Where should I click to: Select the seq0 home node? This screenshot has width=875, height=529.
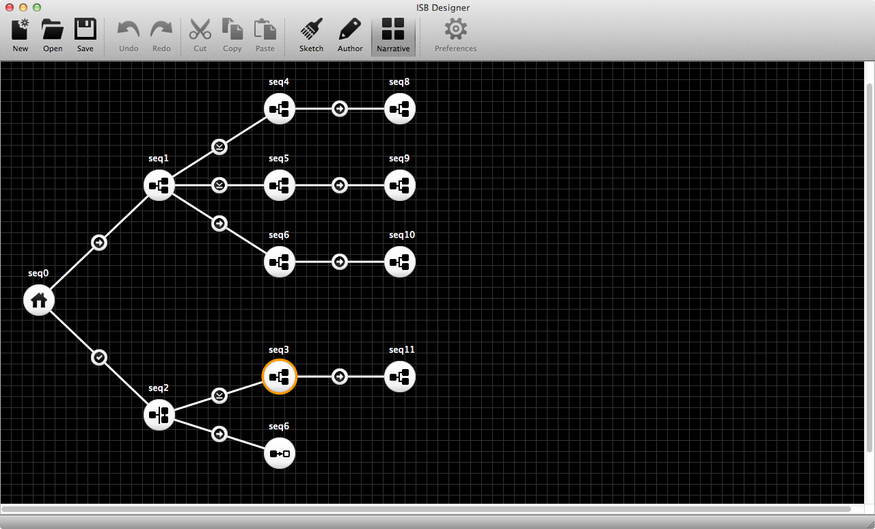(x=39, y=300)
